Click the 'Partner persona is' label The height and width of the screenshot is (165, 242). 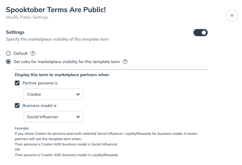pos(40,83)
